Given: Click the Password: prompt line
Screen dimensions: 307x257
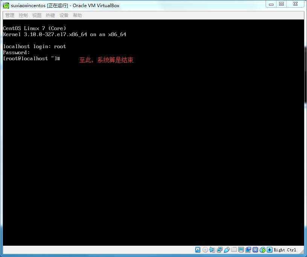Looking at the screenshot, I should coord(16,52).
